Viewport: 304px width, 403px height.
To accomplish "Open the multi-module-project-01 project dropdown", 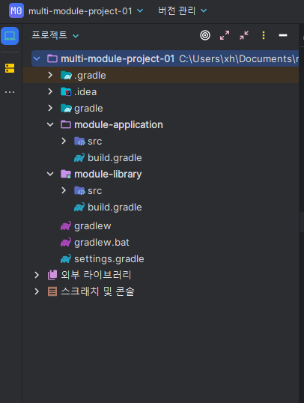I will pos(86,11).
